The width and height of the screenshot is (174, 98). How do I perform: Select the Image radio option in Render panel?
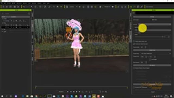pyautogui.click(x=134, y=20)
